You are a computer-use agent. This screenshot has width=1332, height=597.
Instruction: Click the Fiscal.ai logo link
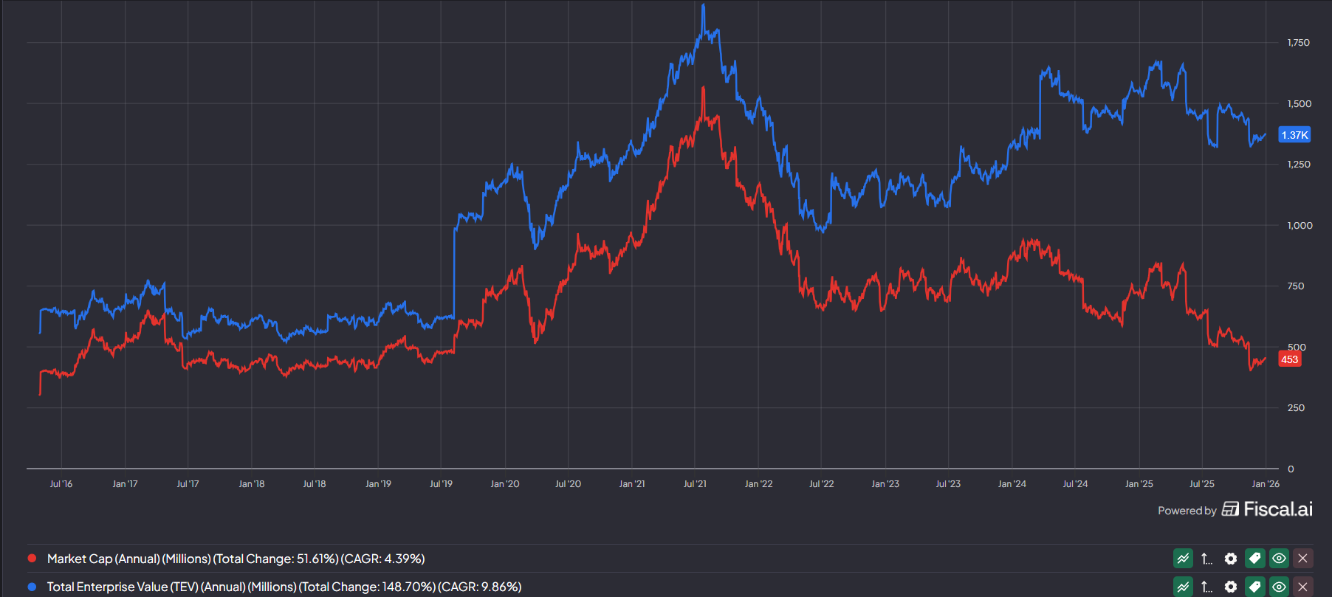coord(1269,509)
